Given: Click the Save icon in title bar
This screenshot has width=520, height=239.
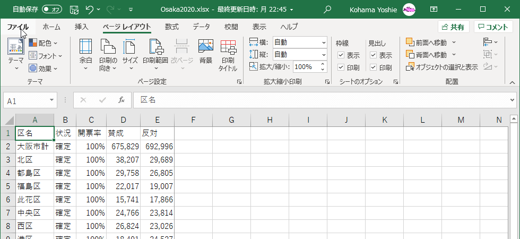Looking at the screenshot, I should (x=74, y=10).
